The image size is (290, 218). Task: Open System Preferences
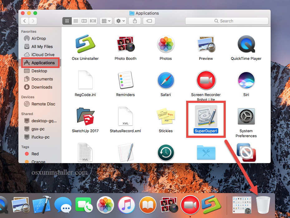[x=246, y=116]
